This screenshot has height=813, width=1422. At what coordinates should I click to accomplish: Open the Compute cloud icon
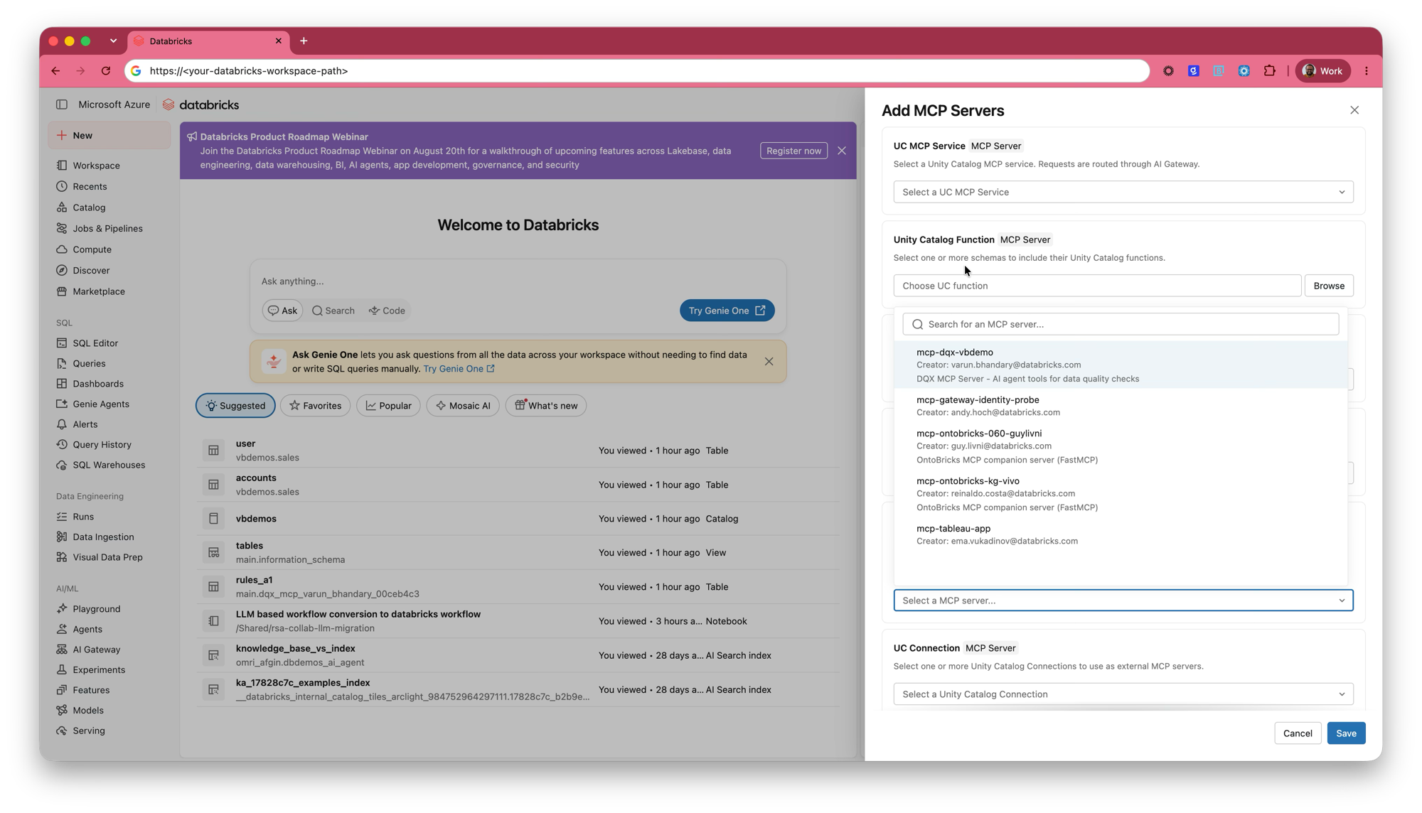point(62,249)
